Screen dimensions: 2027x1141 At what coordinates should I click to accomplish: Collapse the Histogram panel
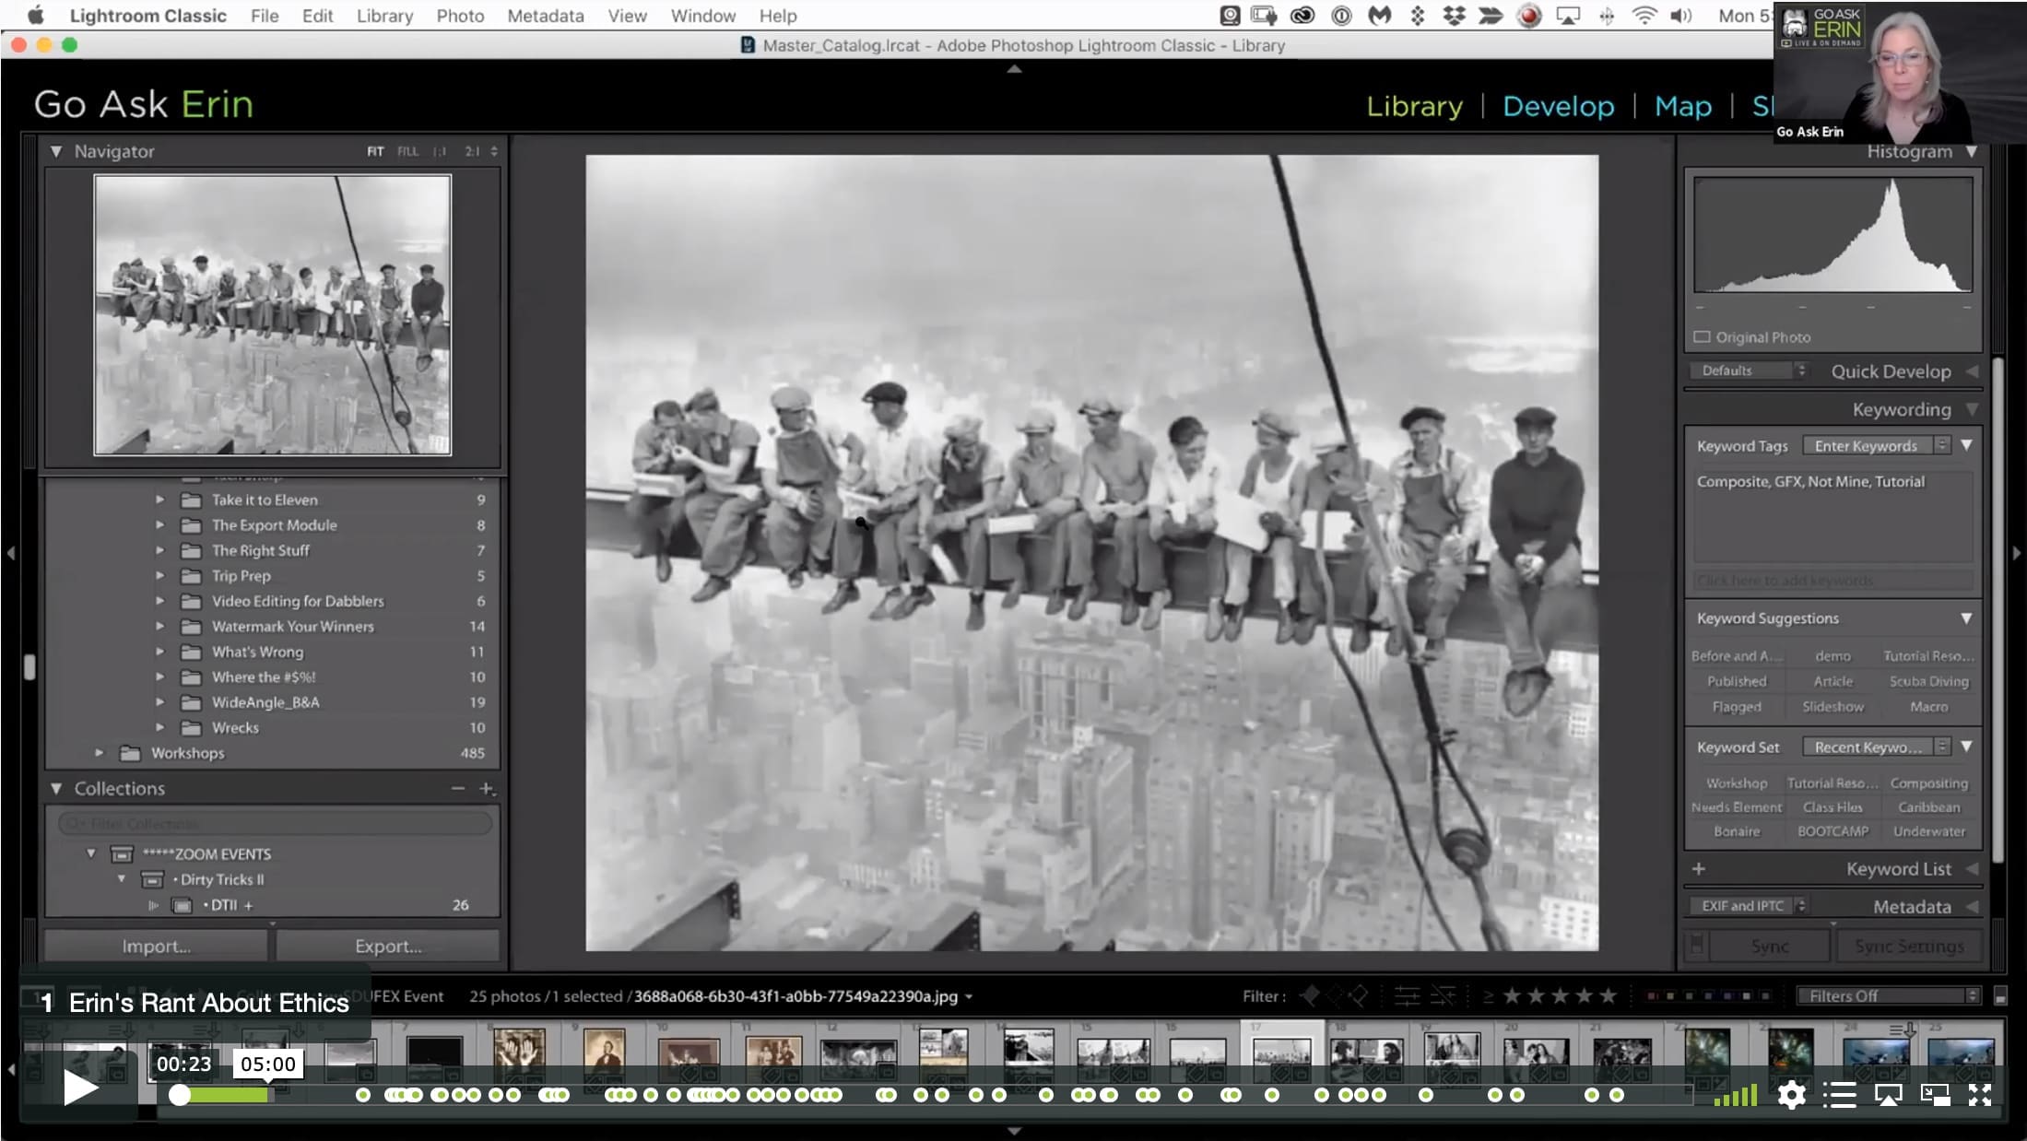(x=1972, y=151)
